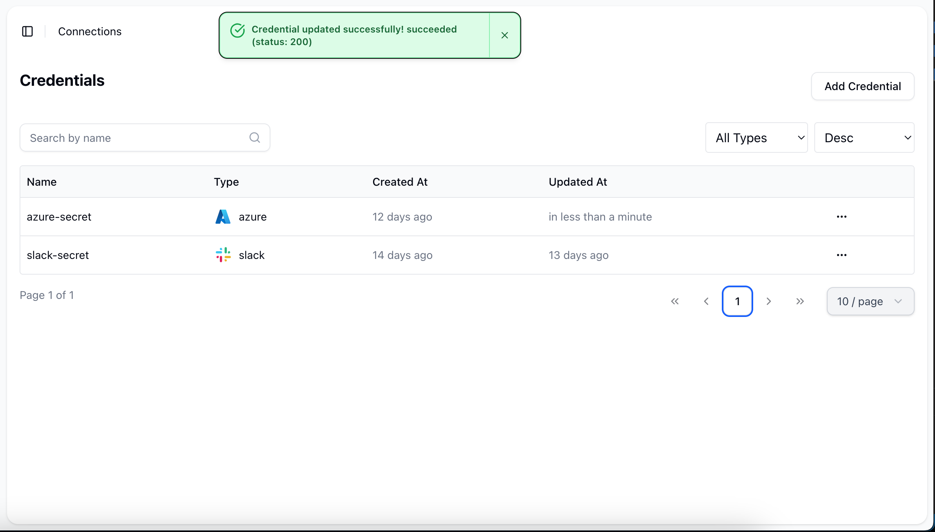Go to the first page

click(x=675, y=301)
